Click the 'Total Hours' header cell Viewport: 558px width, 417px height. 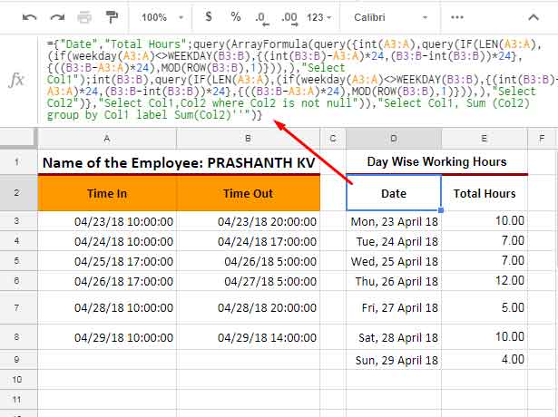coord(485,193)
